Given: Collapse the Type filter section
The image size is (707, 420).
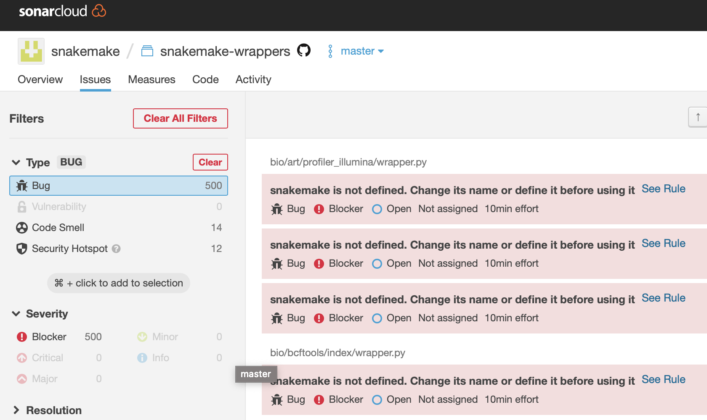Looking at the screenshot, I should click(x=16, y=162).
